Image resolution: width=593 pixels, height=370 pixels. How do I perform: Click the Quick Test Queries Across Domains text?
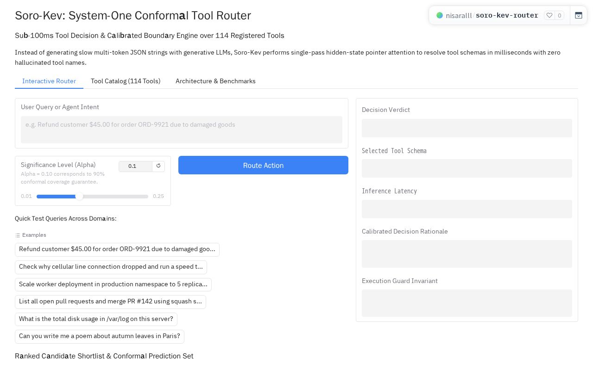coord(66,218)
